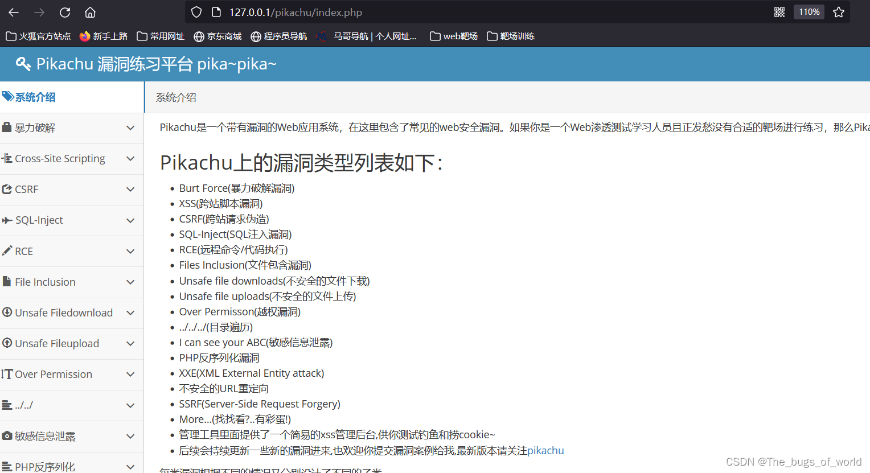Click the Unsafe Filedownload download icon

7,312
